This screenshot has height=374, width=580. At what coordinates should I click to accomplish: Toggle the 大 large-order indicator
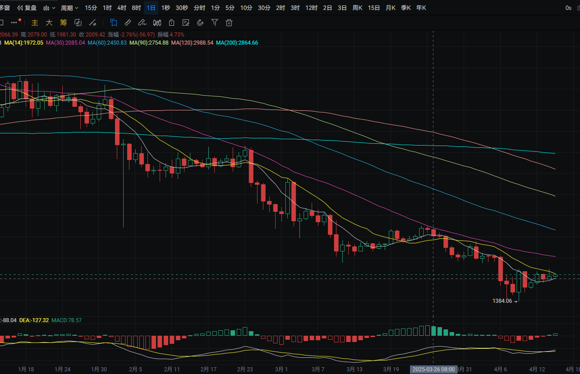click(49, 23)
